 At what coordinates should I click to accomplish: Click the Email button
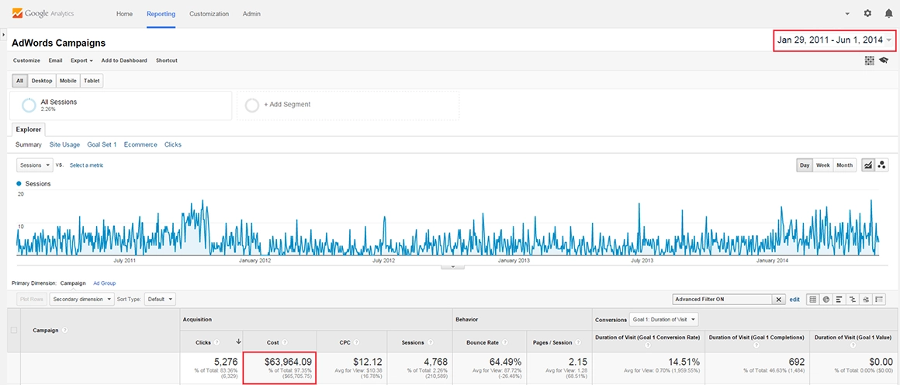(x=56, y=61)
